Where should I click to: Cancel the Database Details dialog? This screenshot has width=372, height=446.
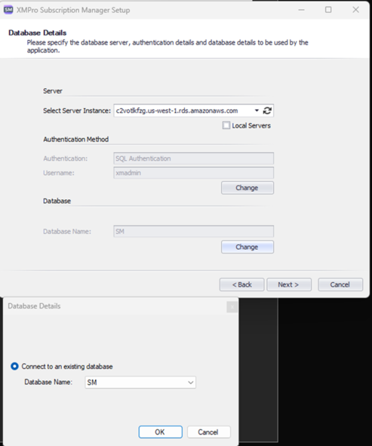(208, 432)
